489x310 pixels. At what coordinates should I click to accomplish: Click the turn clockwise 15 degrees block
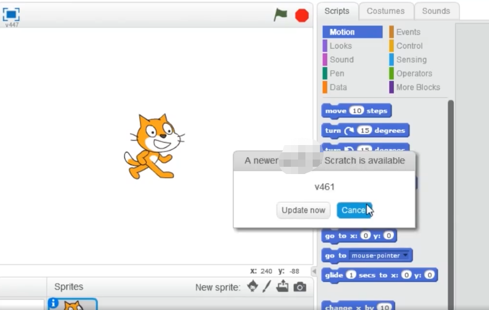[365, 131]
